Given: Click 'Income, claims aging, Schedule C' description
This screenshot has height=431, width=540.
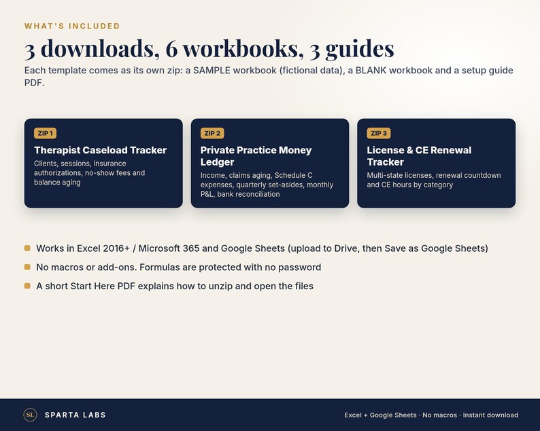Looking at the screenshot, I should point(267,185).
